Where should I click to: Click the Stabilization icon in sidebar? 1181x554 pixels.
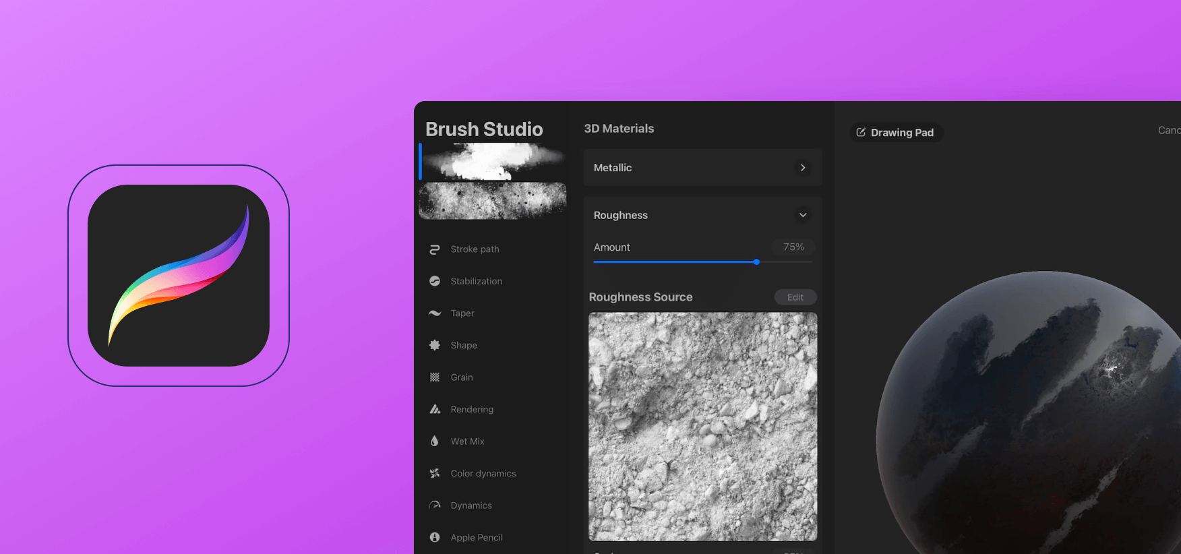pos(435,281)
